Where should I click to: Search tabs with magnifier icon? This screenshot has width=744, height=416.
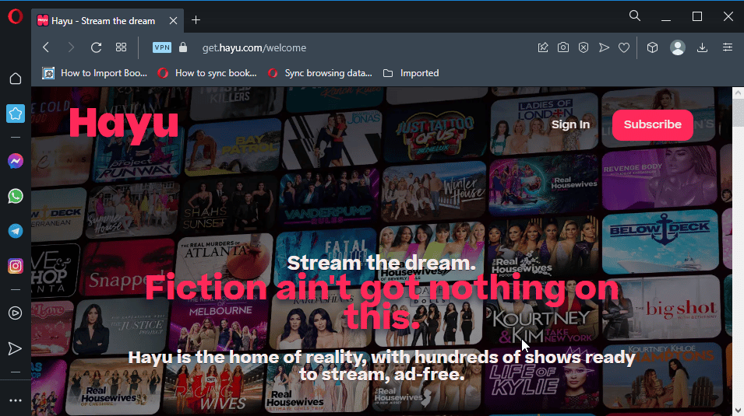click(x=635, y=16)
